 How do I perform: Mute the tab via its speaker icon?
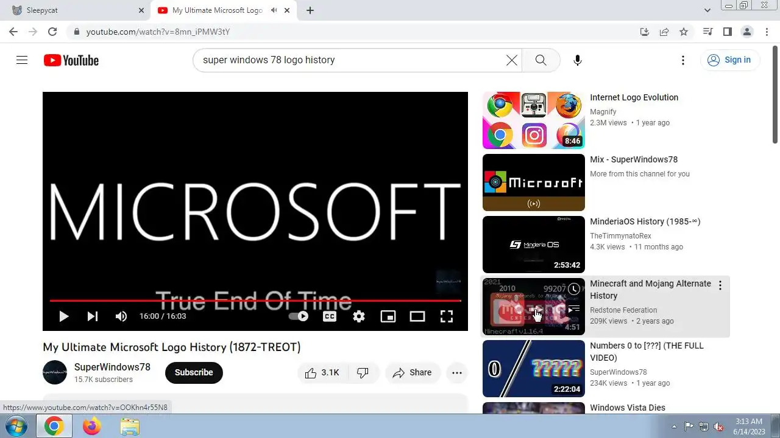pos(274,10)
